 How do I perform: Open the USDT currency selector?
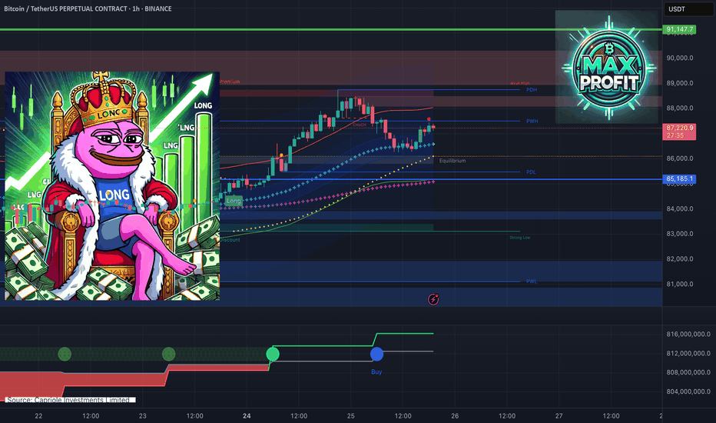click(688, 9)
